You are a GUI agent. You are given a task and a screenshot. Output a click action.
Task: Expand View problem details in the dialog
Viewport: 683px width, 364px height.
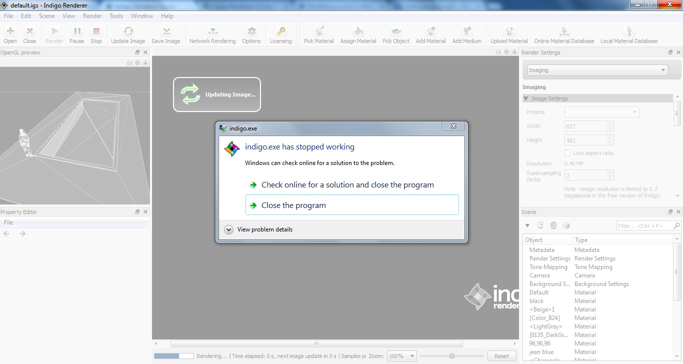(x=229, y=229)
